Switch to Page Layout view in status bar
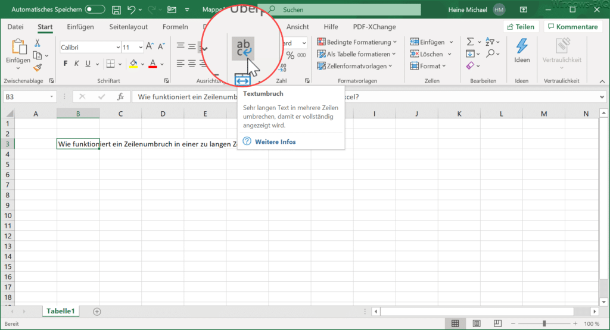The image size is (610, 330). click(476, 323)
